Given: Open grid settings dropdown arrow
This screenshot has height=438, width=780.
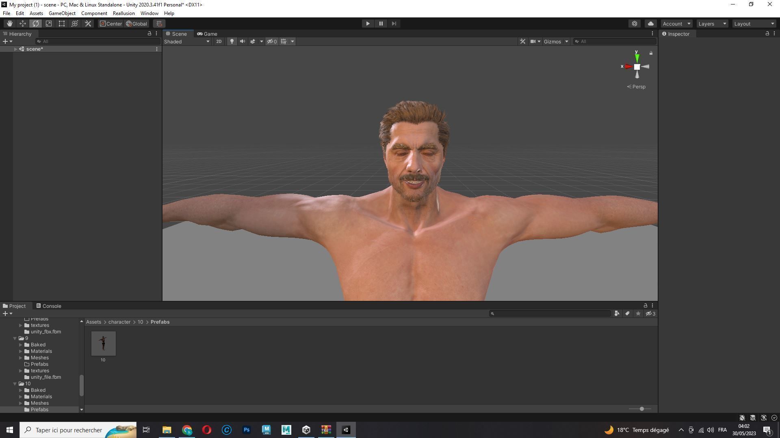Looking at the screenshot, I should (292, 41).
